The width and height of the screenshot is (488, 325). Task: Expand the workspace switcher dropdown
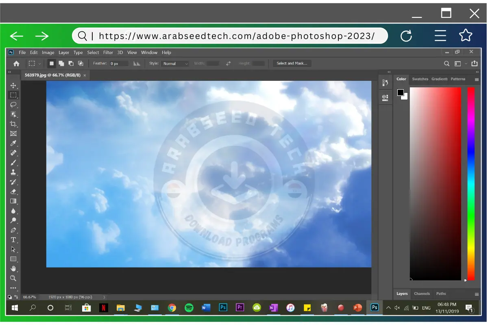466,63
